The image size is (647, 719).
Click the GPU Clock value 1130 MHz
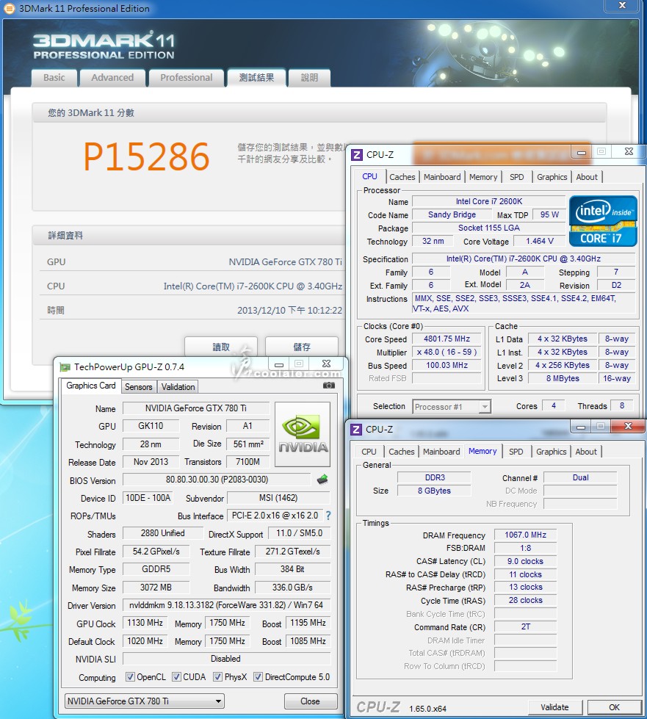click(x=145, y=623)
